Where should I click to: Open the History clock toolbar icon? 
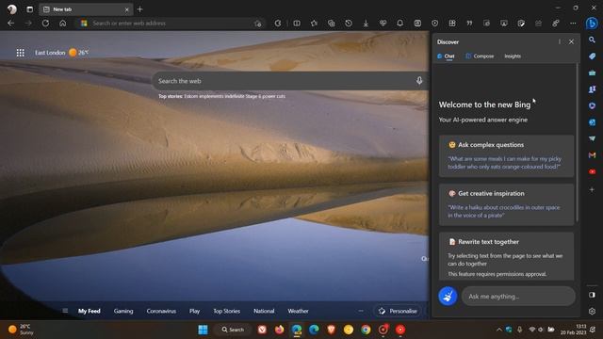point(349,24)
